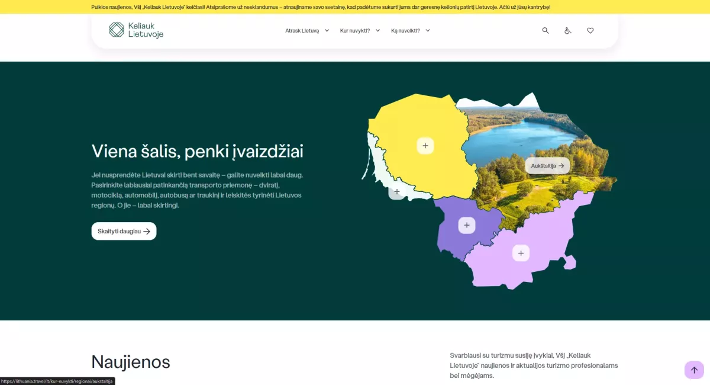Click the plus icon on the dark purple region
This screenshot has height=385, width=710.
(466, 224)
